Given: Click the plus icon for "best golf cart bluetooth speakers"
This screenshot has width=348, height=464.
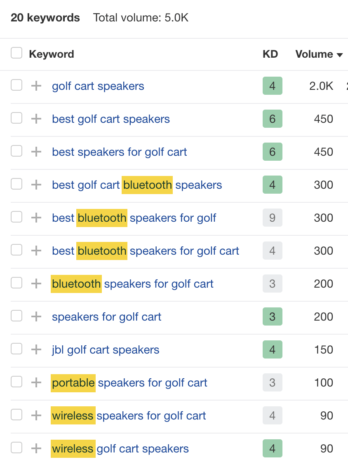Looking at the screenshot, I should coord(36,185).
